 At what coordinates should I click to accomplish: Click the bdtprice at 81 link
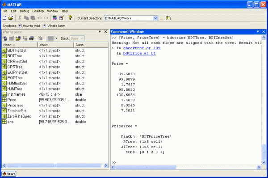tap(139, 53)
